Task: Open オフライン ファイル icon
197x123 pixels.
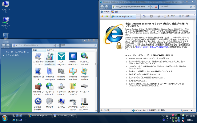Action: click(x=73, y=89)
